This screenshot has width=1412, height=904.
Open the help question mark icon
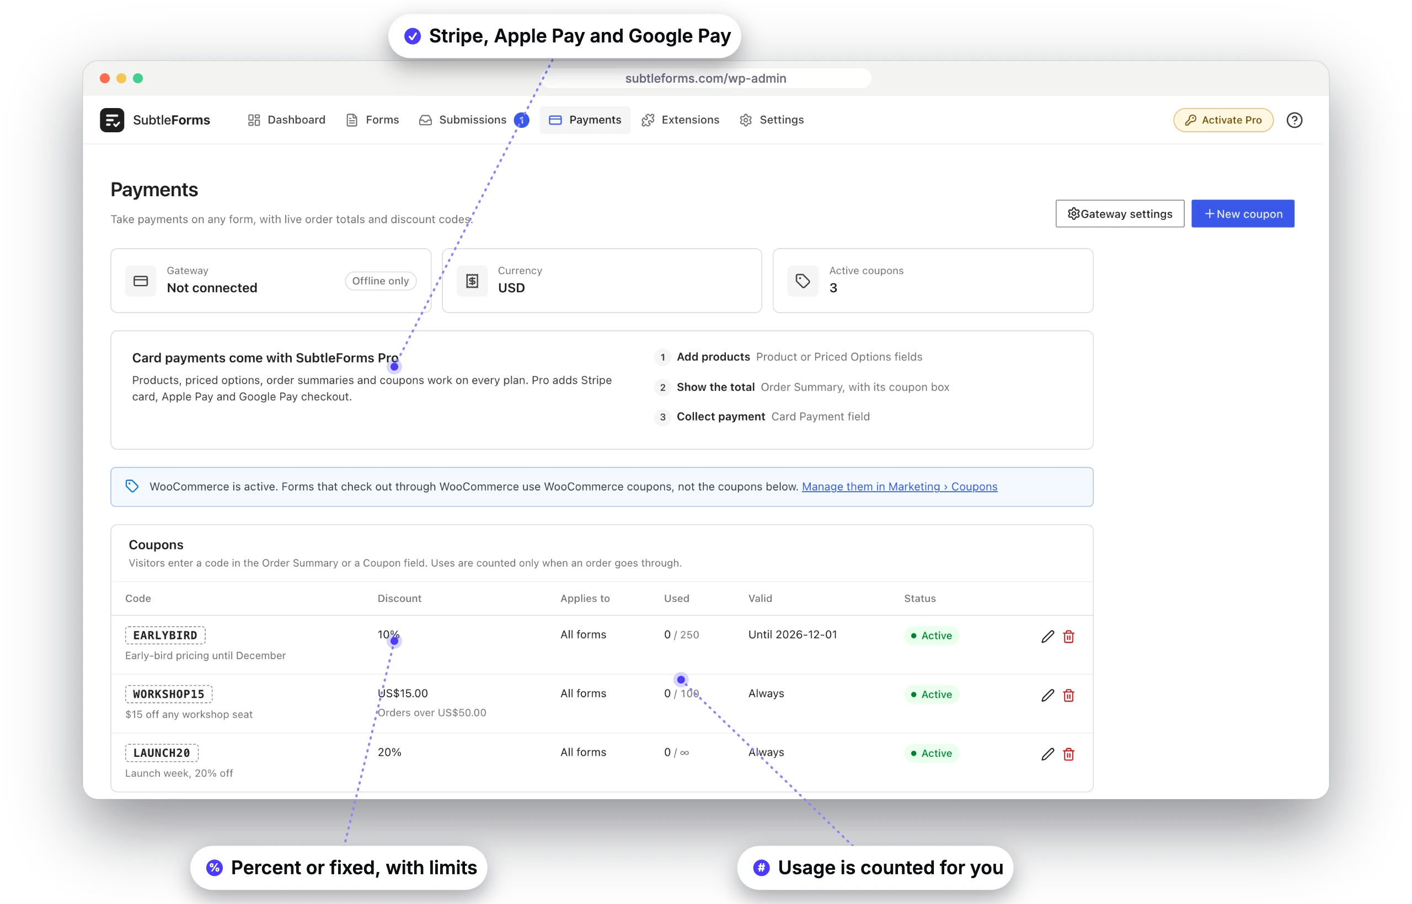point(1294,120)
